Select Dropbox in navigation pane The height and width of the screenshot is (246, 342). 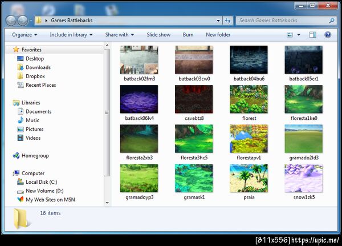click(x=35, y=76)
